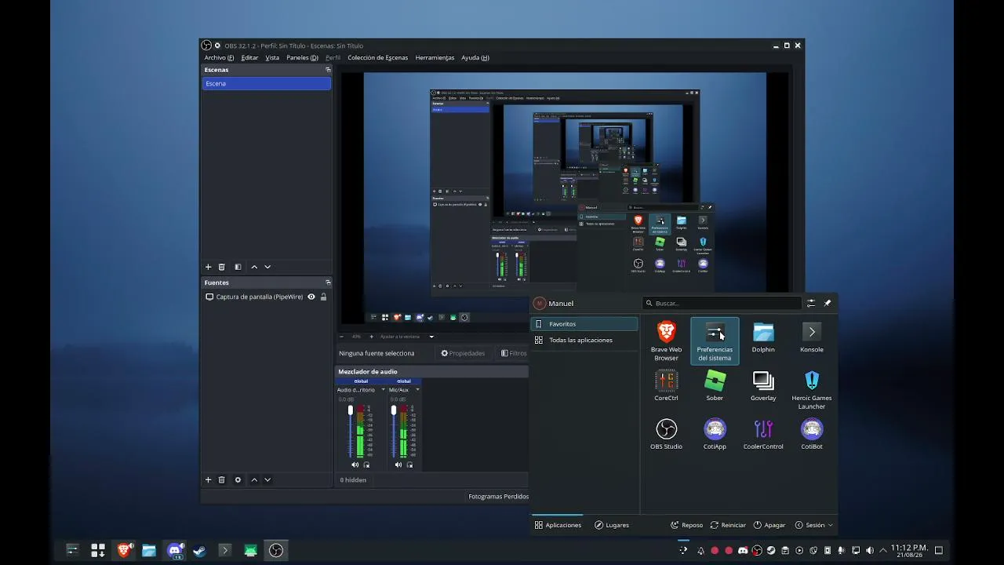The width and height of the screenshot is (1004, 565).
Task: Open CoolerControl from the favorites grid
Action: (x=763, y=435)
